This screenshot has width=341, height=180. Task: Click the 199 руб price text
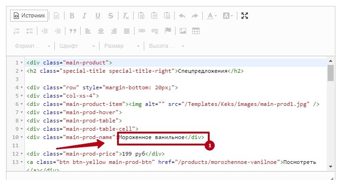(x=134, y=154)
